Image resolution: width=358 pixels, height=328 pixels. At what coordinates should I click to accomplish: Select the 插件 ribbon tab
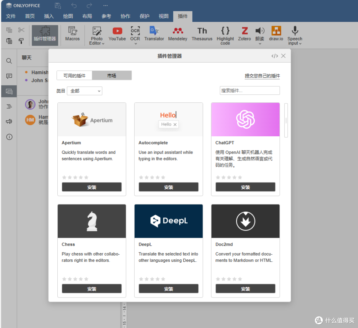[x=183, y=16]
